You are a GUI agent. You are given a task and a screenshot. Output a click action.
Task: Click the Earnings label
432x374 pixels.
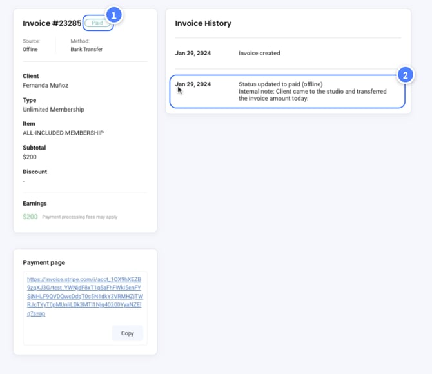(x=35, y=203)
